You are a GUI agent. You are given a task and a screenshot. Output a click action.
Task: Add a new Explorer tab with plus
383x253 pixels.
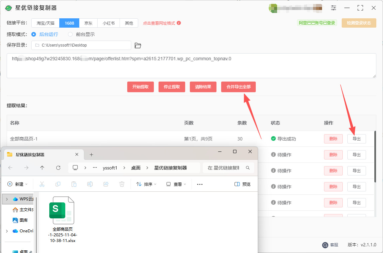(x=91, y=154)
